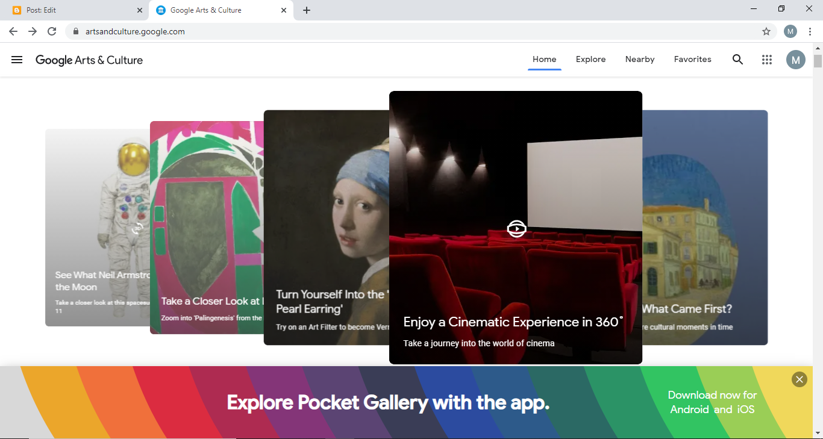Open the Take a Closer Look card

click(207, 228)
